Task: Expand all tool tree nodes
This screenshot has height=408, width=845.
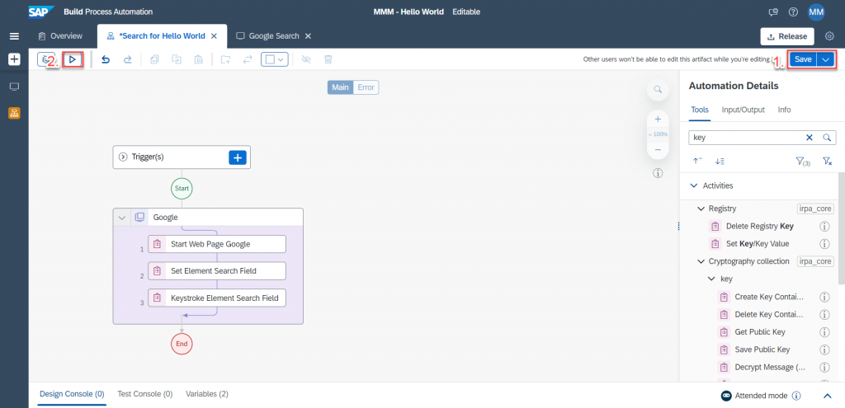Action: 720,161
